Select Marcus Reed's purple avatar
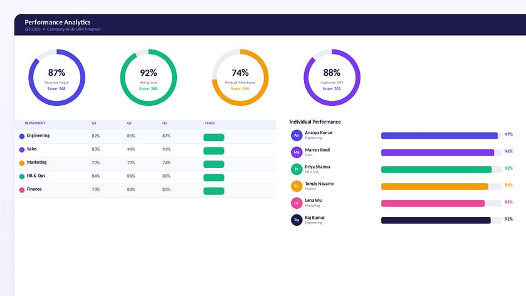 click(x=297, y=152)
